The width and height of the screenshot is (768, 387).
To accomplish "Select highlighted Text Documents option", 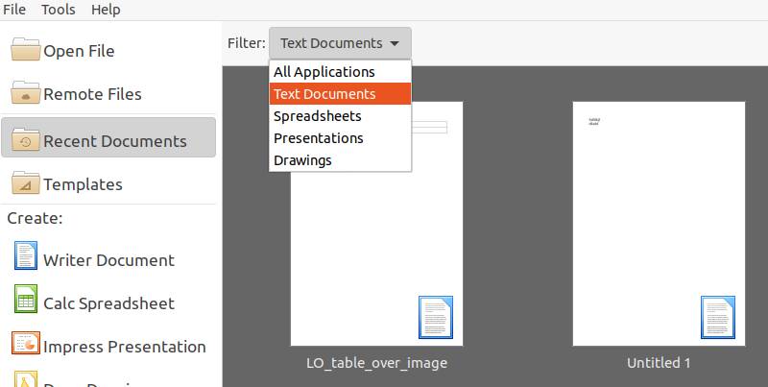I will (x=340, y=94).
